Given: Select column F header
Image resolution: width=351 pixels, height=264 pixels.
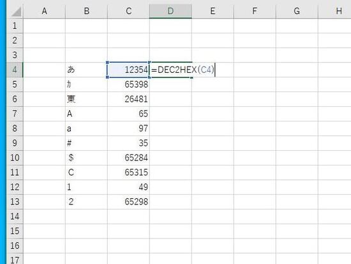Looking at the screenshot, I should (x=255, y=11).
